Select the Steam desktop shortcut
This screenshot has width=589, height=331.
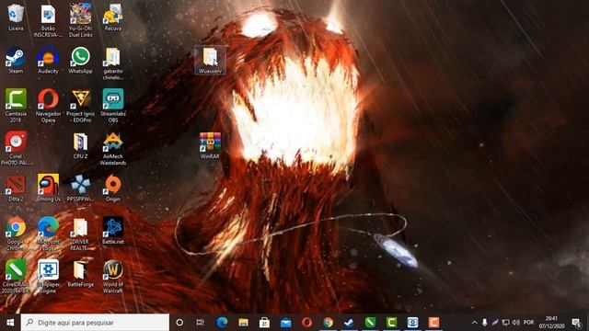(x=16, y=60)
